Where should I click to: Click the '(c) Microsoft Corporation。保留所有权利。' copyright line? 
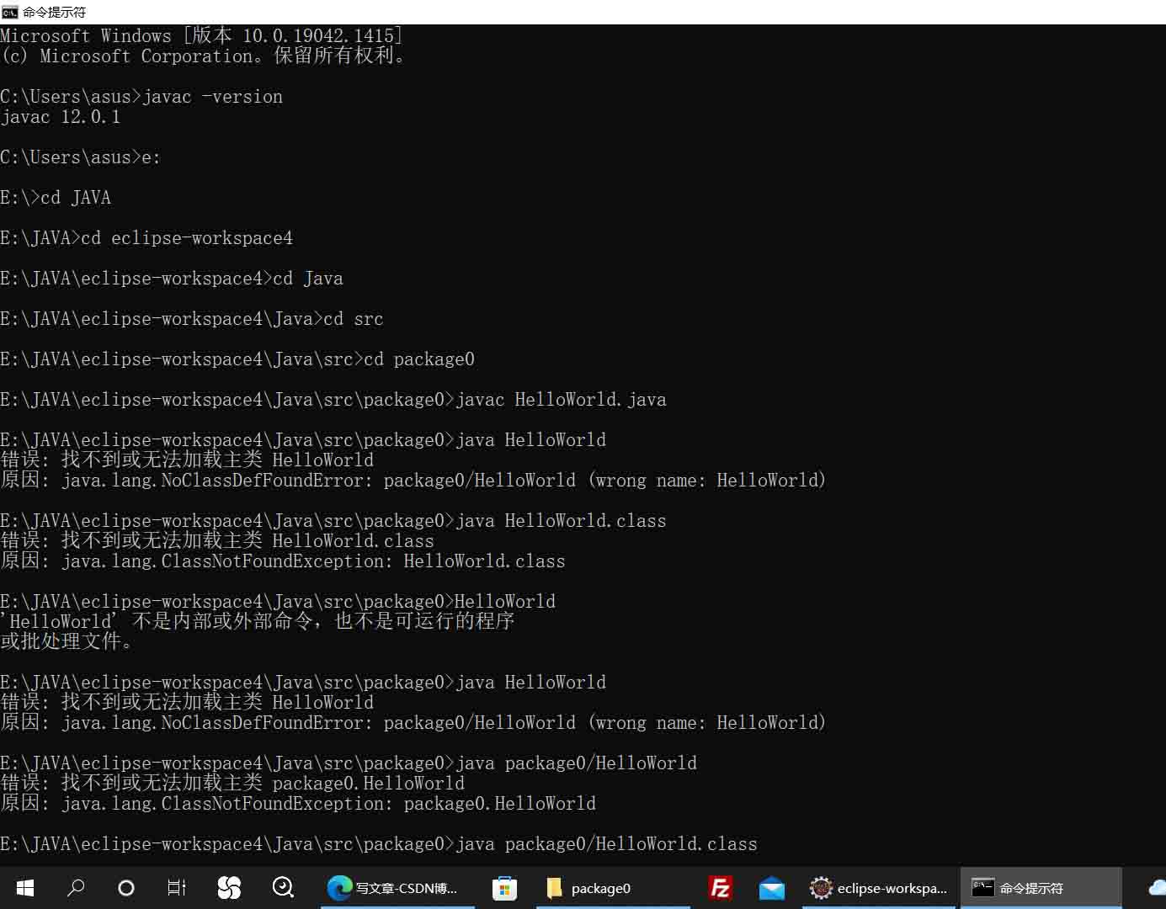tap(204, 56)
